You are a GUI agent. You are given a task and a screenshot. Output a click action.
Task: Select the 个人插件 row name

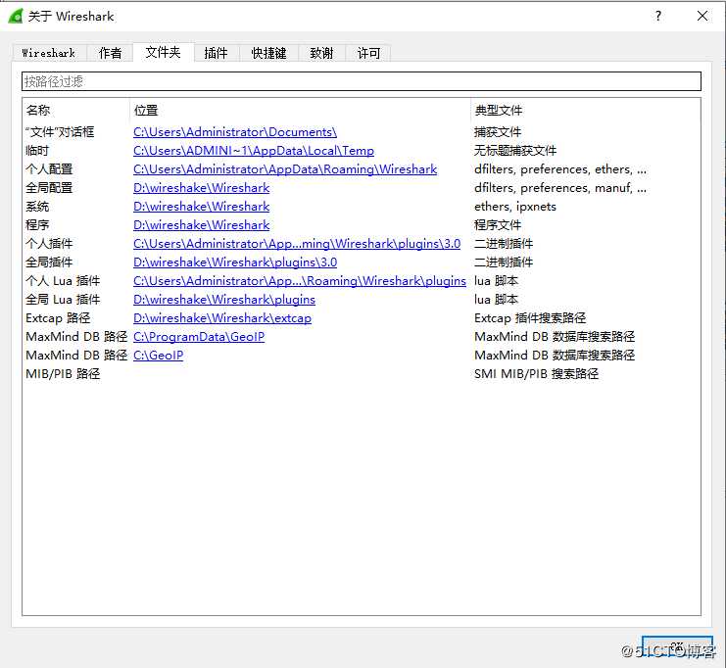point(49,244)
